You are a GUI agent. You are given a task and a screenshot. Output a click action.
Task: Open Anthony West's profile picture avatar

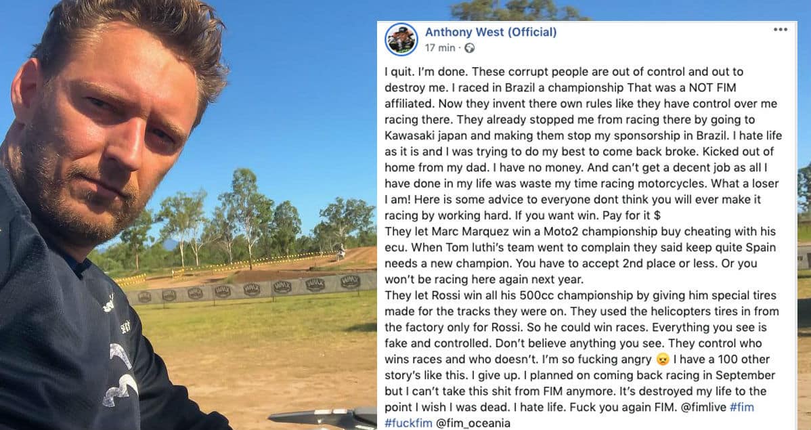(x=401, y=39)
